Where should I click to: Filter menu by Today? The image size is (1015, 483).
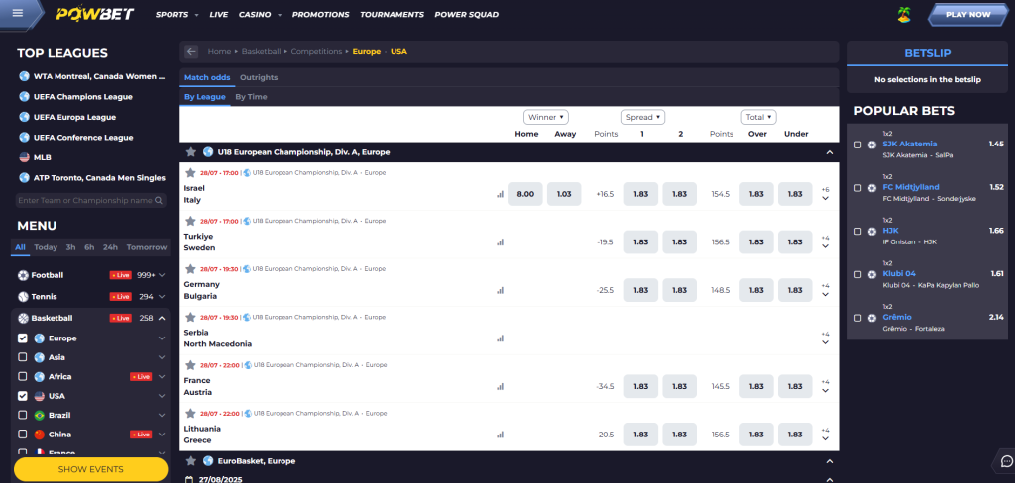tap(46, 247)
